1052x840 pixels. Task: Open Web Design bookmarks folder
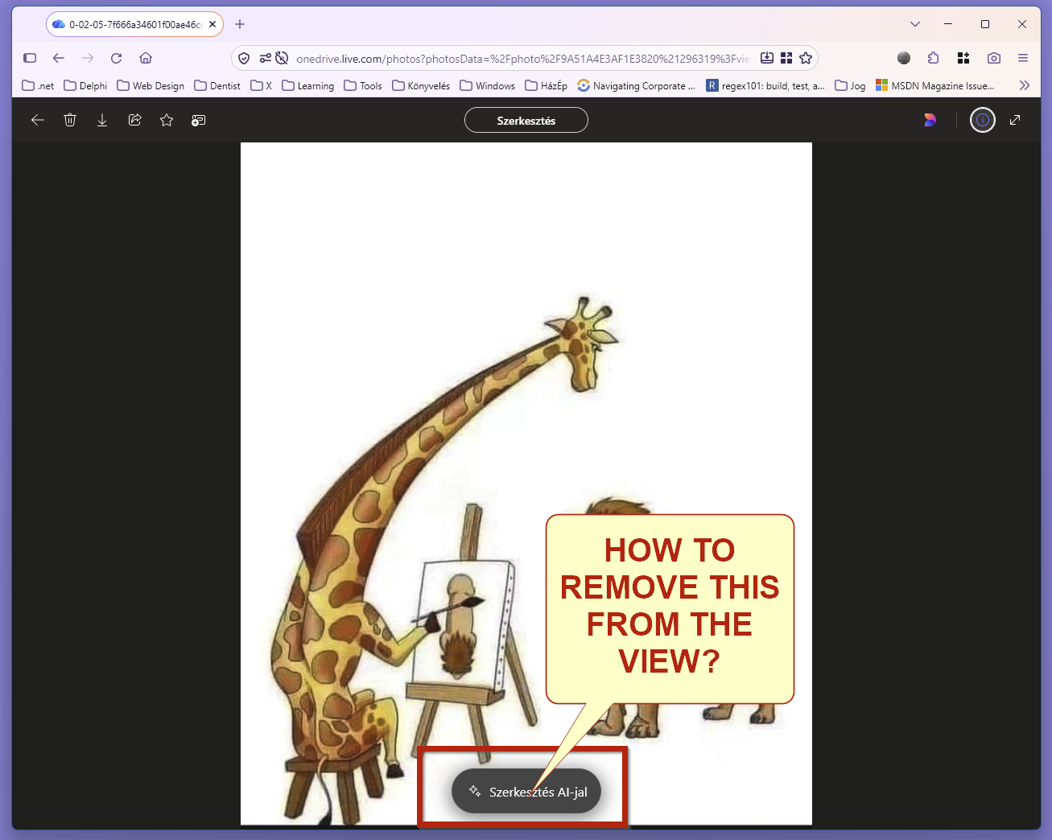(x=151, y=85)
